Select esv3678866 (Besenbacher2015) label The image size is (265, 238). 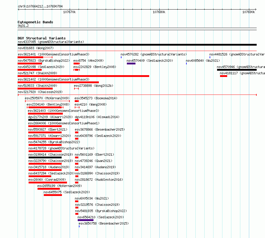[100, 129]
